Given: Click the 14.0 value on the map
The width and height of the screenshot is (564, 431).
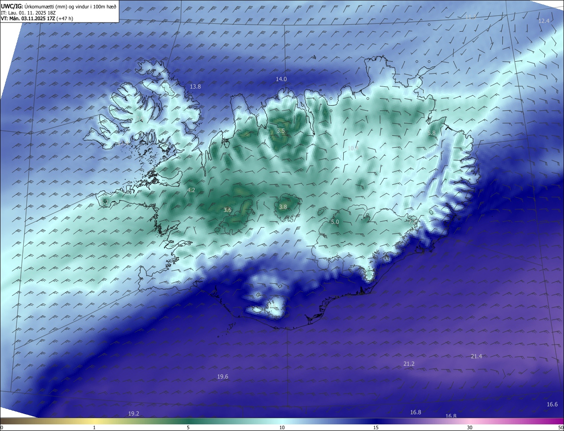Looking at the screenshot, I should pyautogui.click(x=281, y=79).
